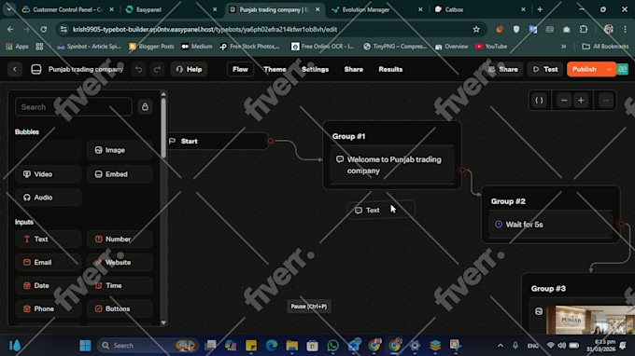Screen dimensions: 635x356
Task: Add a Buttons input block
Action: 120,308
